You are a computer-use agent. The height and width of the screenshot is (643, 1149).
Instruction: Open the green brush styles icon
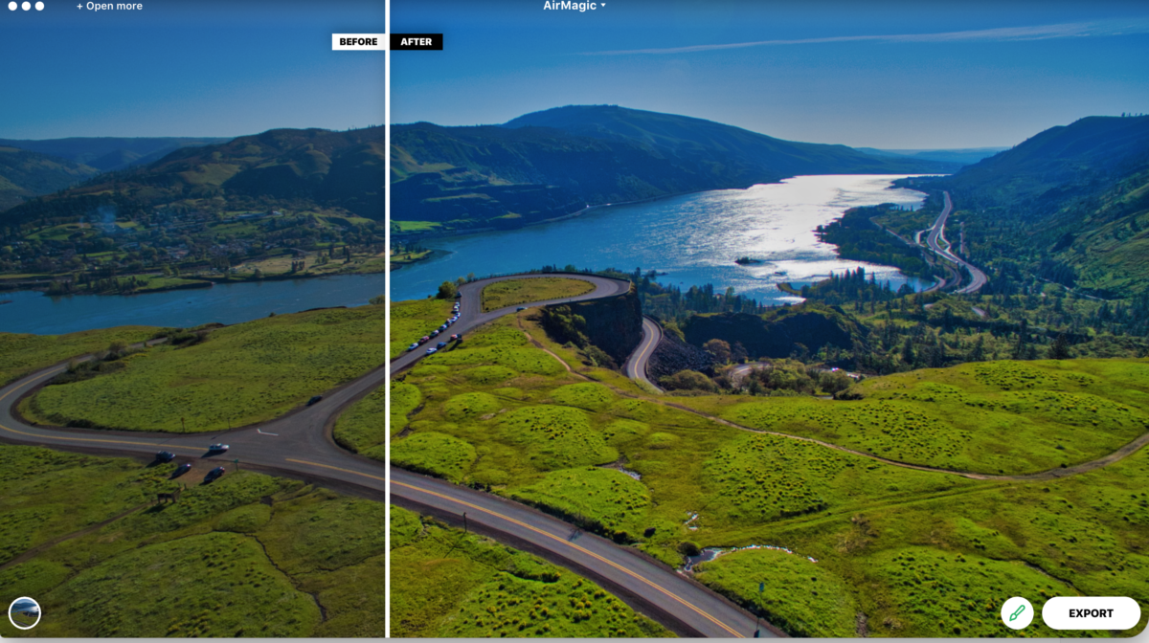coord(1016,613)
